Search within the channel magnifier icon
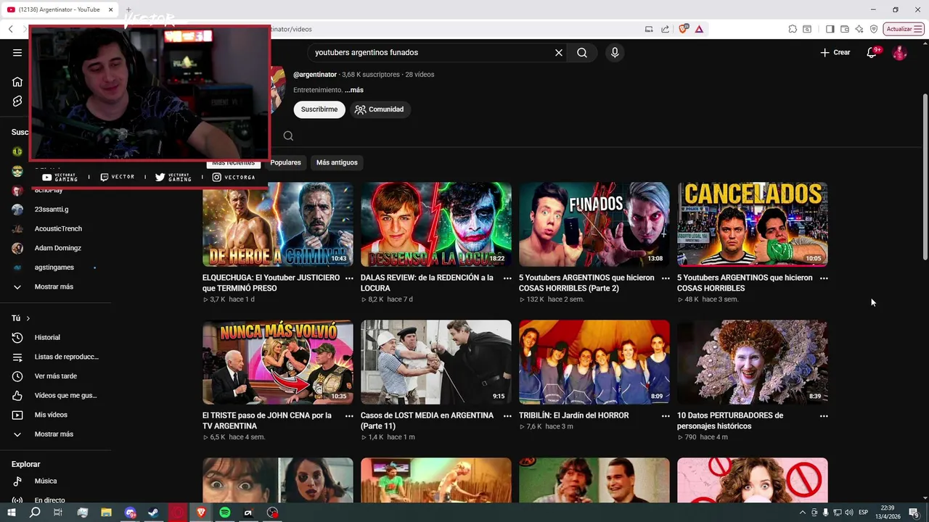929x522 pixels. coord(288,136)
